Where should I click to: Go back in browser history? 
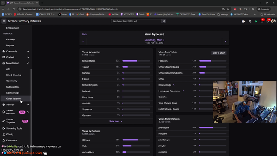(3, 9)
